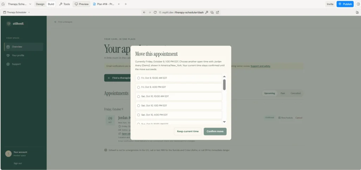Go forward in preview browser
361x170 pixels.
point(149,12)
